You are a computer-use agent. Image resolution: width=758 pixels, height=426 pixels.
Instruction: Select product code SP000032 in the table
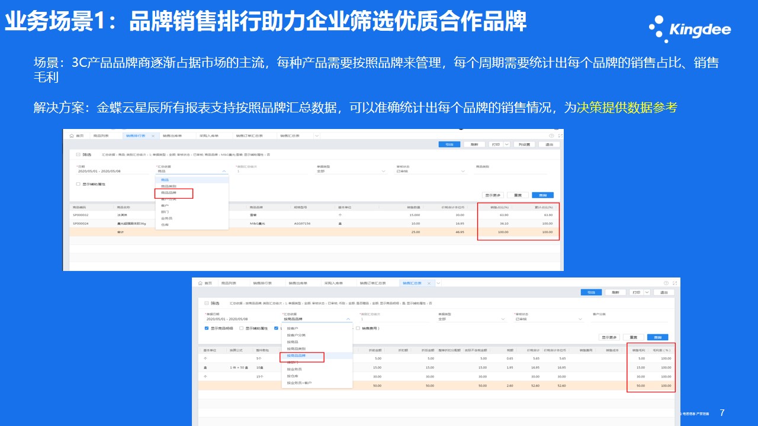[81, 215]
